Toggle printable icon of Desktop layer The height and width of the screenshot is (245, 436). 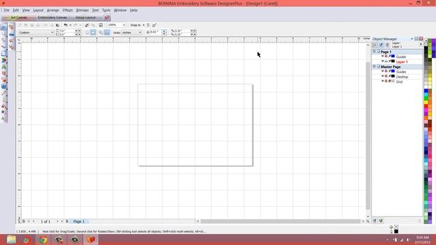pos(386,76)
